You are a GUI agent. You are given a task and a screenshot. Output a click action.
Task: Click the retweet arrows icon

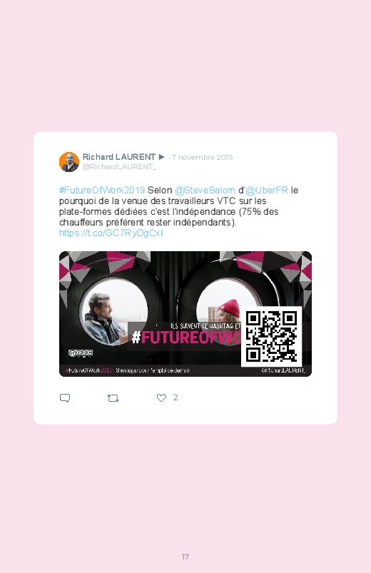tap(113, 398)
